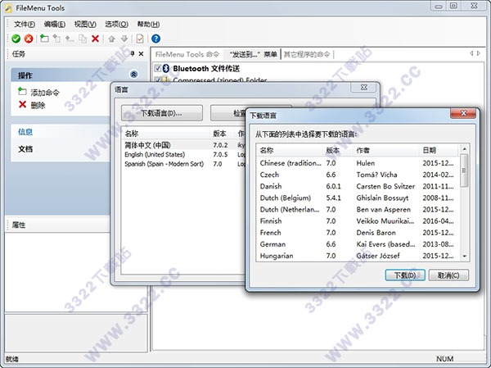Click the Add separator toolbar icon
This screenshot has height=368, width=491.
click(x=70, y=39)
